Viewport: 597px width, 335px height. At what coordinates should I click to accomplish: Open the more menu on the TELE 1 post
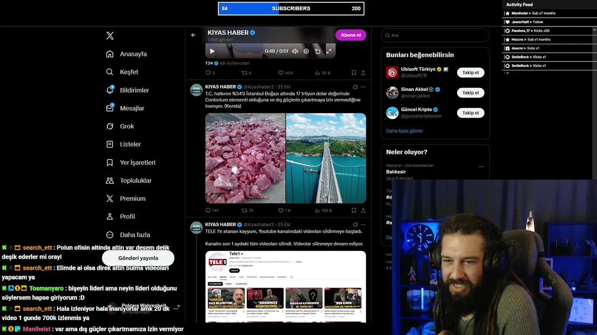pyautogui.click(x=363, y=225)
